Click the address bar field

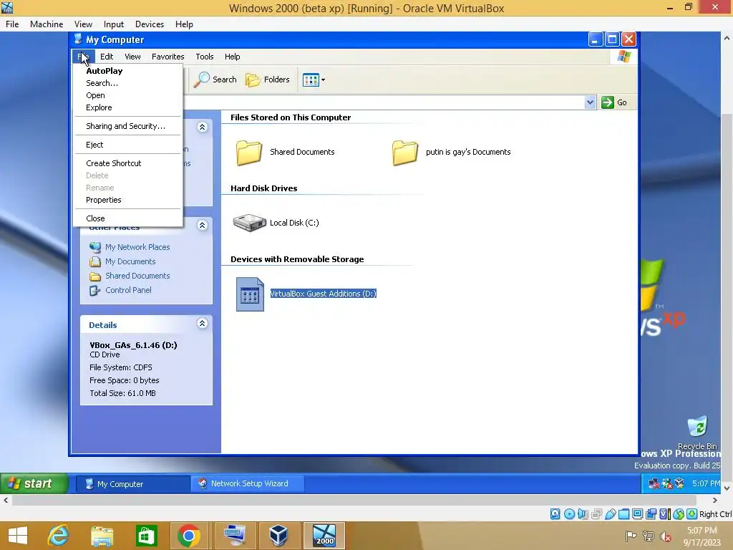[x=384, y=102]
